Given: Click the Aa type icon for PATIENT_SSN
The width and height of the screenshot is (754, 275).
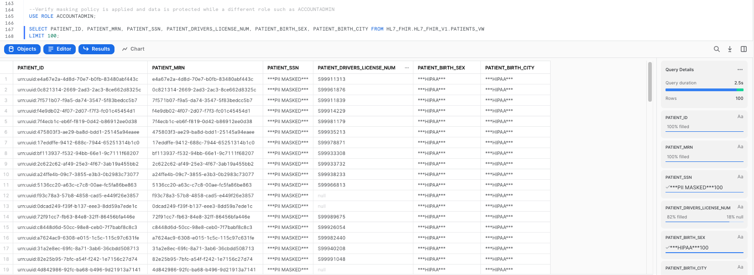Looking at the screenshot, I should pos(740,177).
